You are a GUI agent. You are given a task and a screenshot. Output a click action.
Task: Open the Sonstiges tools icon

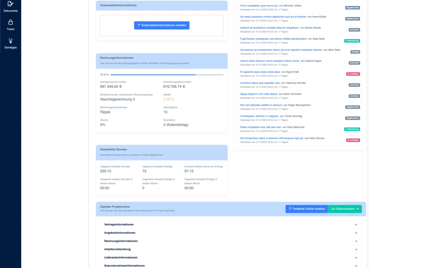10,41
